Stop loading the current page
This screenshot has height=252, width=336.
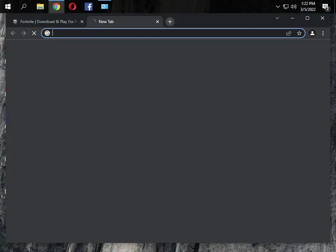tap(34, 33)
